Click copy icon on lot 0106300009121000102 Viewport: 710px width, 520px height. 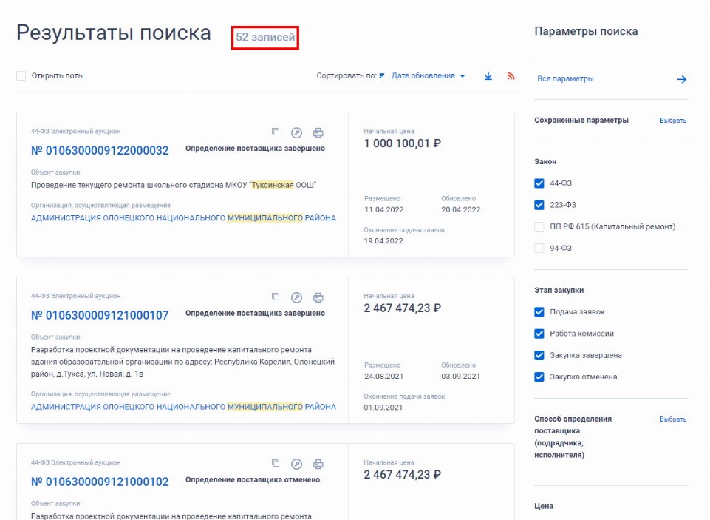[276, 464]
